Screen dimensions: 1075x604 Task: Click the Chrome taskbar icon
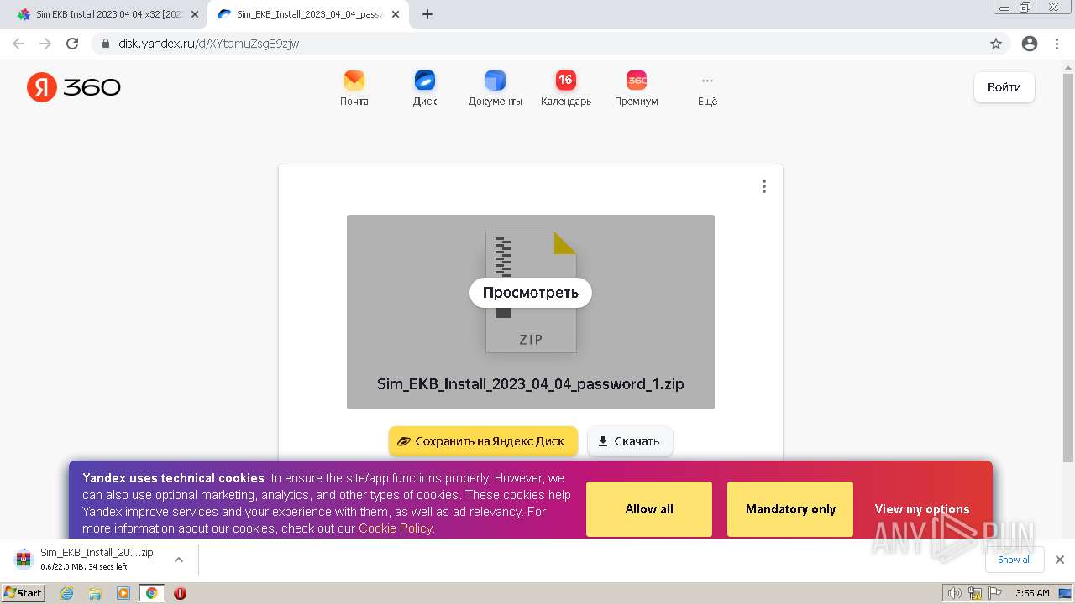pyautogui.click(x=151, y=593)
